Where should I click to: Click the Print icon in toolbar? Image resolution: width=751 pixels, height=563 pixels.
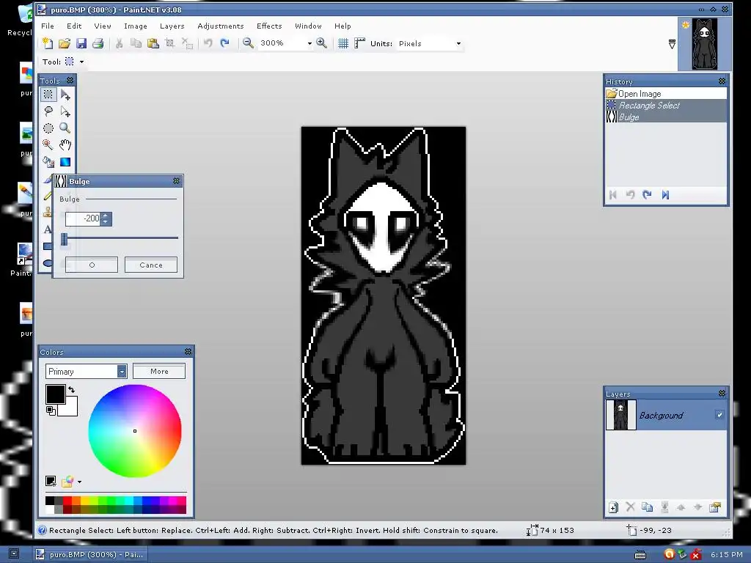(x=98, y=43)
